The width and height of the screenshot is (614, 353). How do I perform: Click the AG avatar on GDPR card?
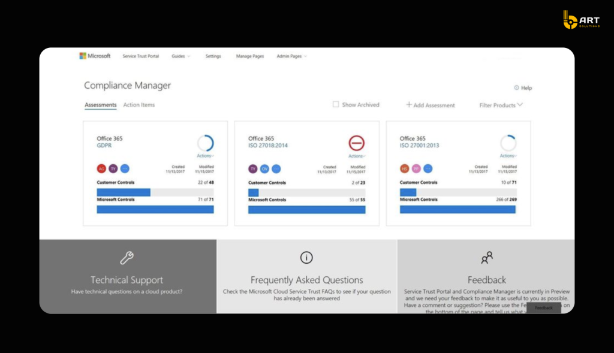click(x=101, y=168)
